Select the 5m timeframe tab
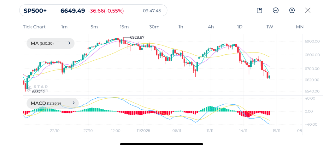The width and height of the screenshot is (323, 148). coord(94,27)
